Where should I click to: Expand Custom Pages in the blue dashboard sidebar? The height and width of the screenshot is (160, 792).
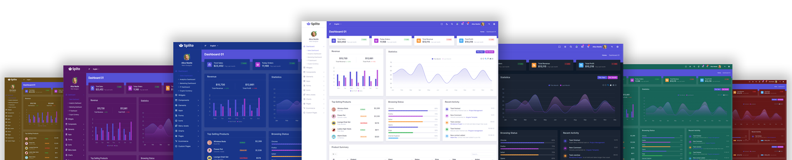(x=187, y=146)
